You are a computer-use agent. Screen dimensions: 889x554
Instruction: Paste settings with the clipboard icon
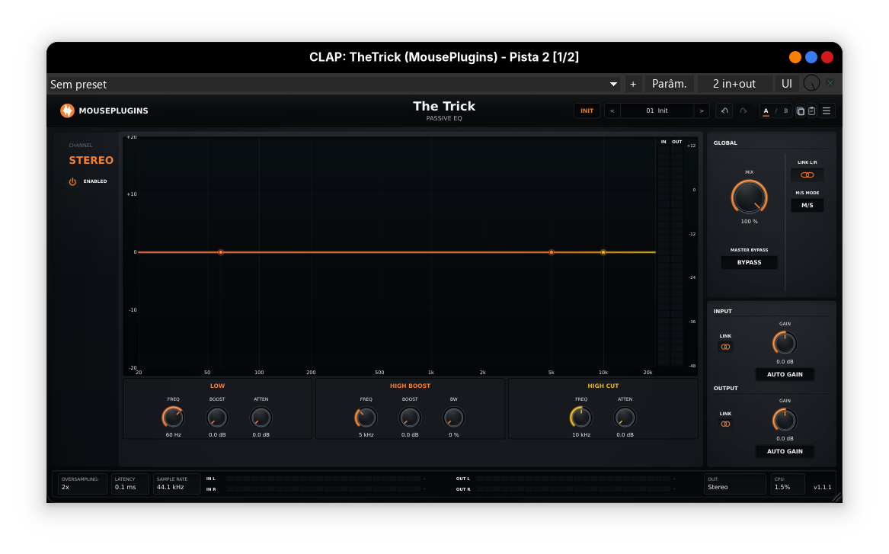[811, 111]
